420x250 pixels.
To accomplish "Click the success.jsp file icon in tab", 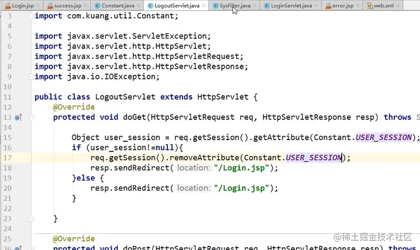I will 50,5.
